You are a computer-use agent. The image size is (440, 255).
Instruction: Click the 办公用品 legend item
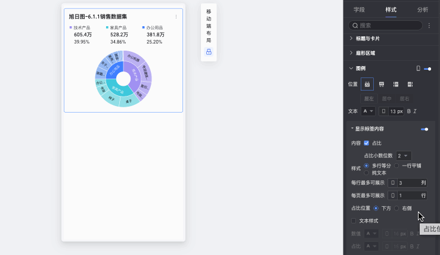coord(153,27)
